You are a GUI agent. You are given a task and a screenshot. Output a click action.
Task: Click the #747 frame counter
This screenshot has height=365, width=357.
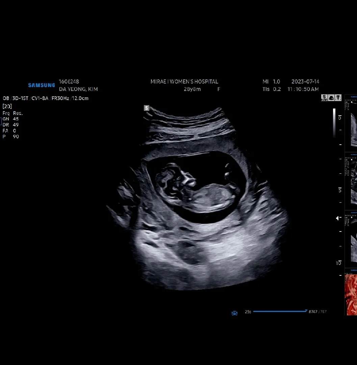click(313, 312)
